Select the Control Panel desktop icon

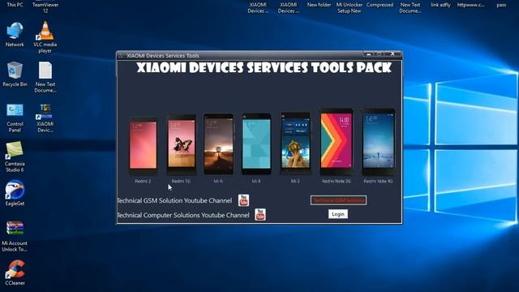[15, 118]
